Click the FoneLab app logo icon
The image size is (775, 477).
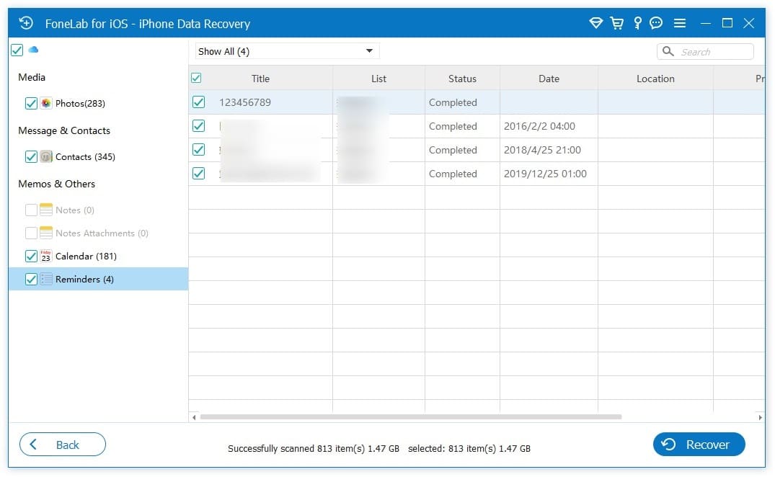click(x=26, y=23)
